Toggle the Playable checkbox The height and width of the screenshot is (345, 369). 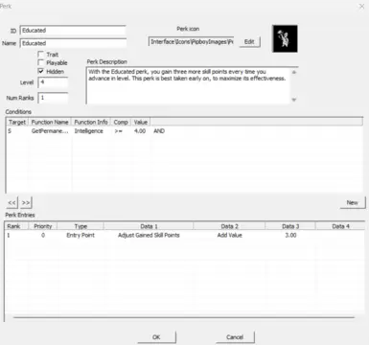[41, 62]
